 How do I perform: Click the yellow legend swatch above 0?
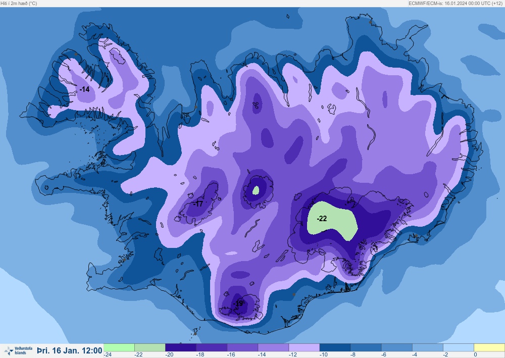489,347
